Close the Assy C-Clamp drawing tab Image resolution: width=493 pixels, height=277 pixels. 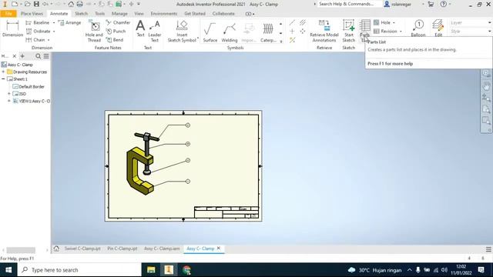[x=219, y=248]
